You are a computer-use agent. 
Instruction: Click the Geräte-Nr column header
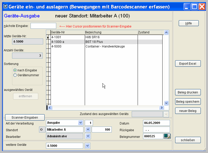point(68,32)
